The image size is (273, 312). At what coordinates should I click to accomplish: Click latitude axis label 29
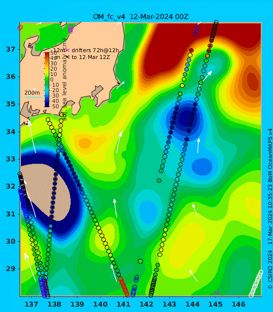[x=11, y=269]
